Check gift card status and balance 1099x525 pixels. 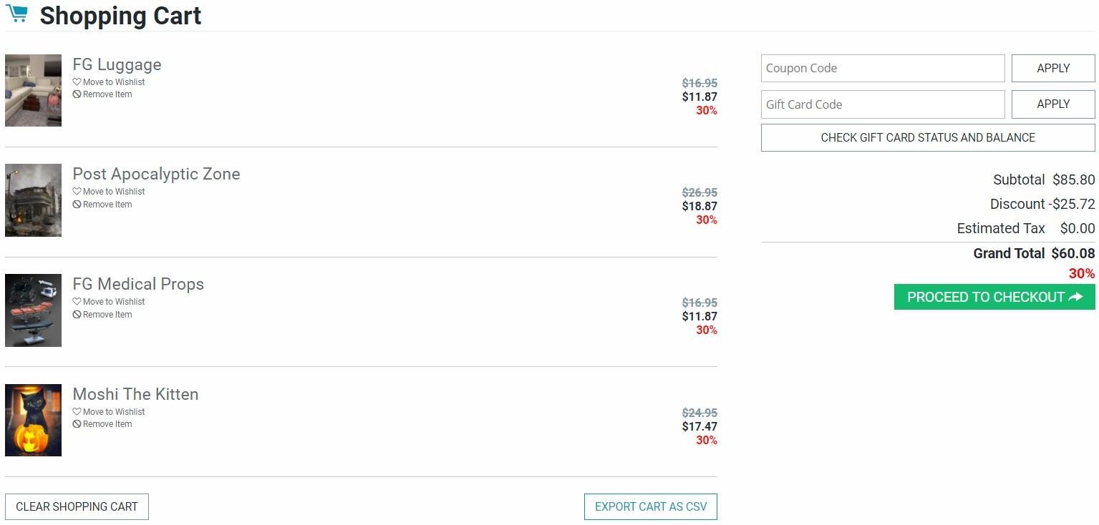pos(927,137)
